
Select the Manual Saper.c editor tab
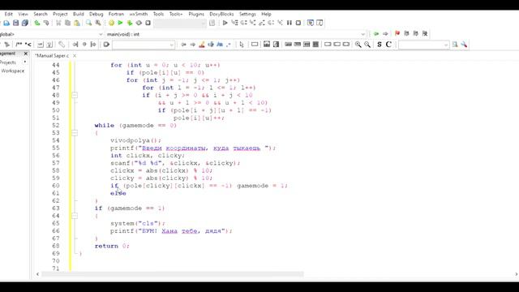(52, 56)
